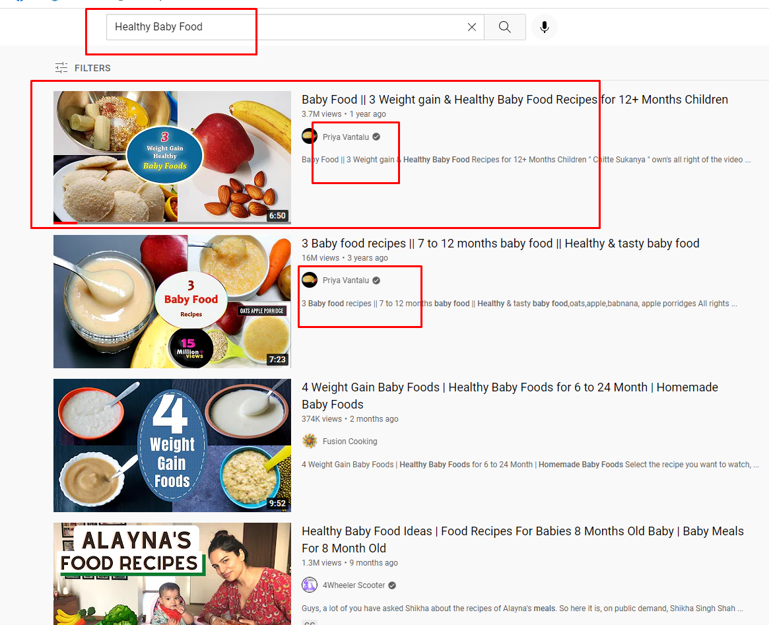The height and width of the screenshot is (625, 769).
Task: Open the Fusion Cooking channel name
Action: [350, 441]
